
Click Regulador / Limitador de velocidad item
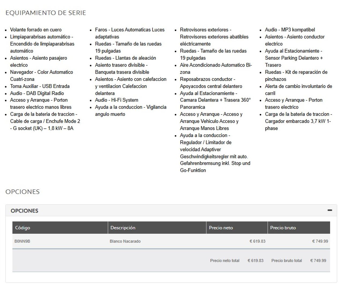[215, 153]
